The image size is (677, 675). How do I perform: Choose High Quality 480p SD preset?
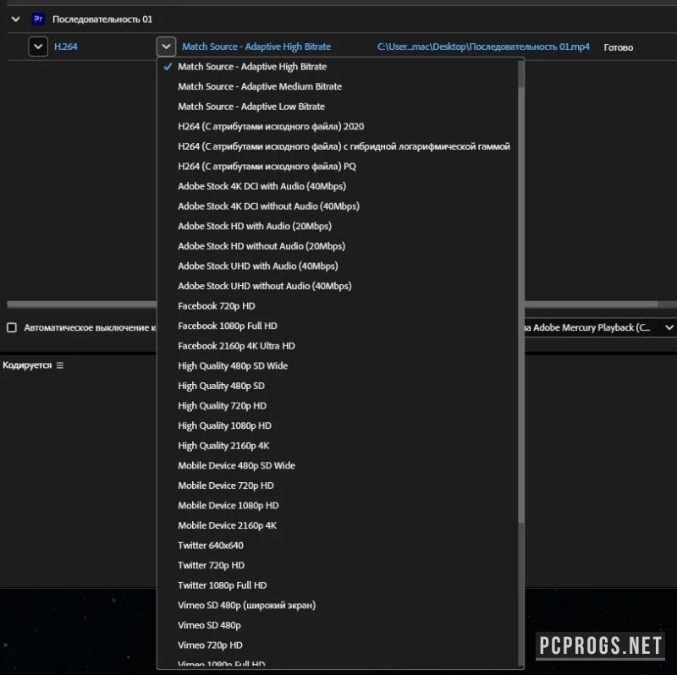click(x=338, y=386)
